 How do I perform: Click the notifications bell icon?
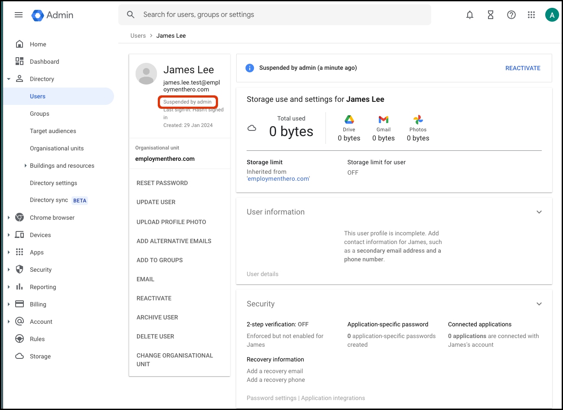[x=470, y=15]
